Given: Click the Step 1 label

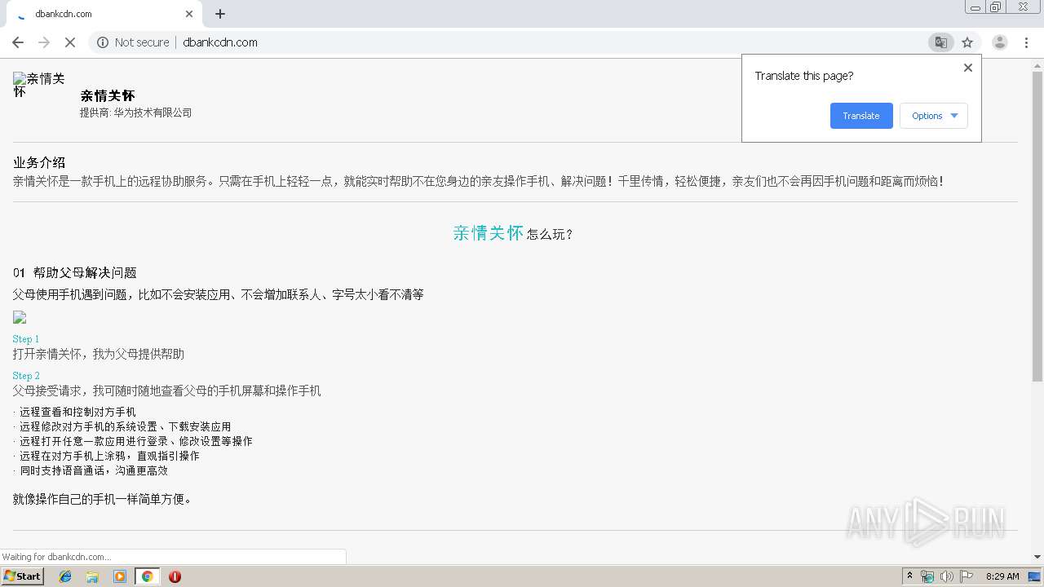Looking at the screenshot, I should tap(26, 338).
